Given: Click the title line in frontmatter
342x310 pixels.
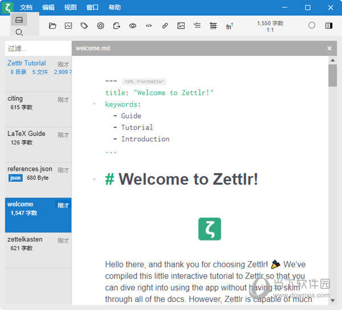Looking at the screenshot, I should coord(159,93).
